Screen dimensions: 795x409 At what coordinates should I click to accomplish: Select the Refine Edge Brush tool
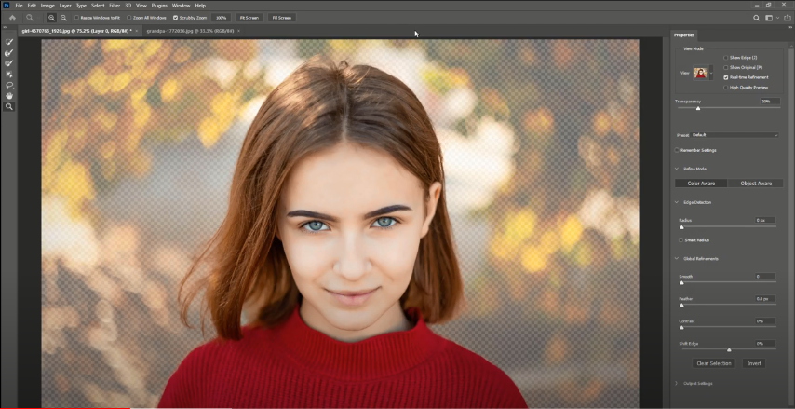9,53
